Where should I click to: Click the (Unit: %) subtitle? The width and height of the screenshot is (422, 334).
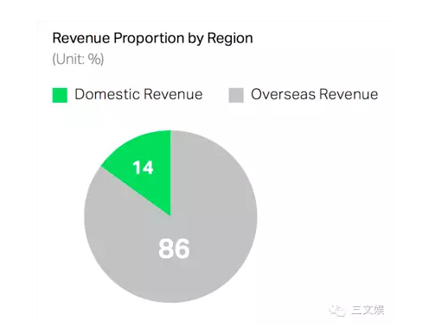(78, 60)
